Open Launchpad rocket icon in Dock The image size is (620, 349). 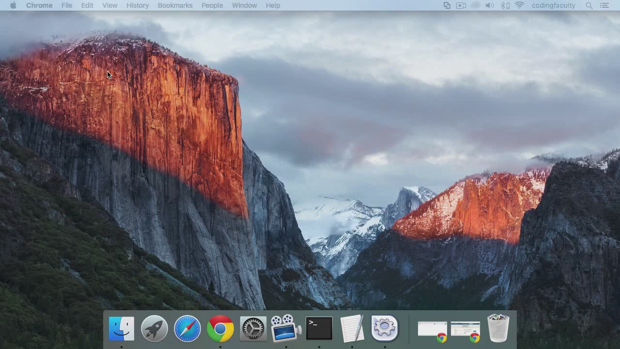pyautogui.click(x=155, y=329)
